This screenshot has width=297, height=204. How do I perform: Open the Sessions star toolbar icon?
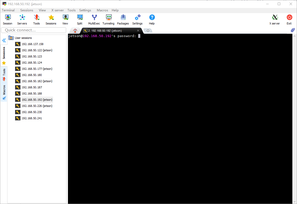click(51, 20)
